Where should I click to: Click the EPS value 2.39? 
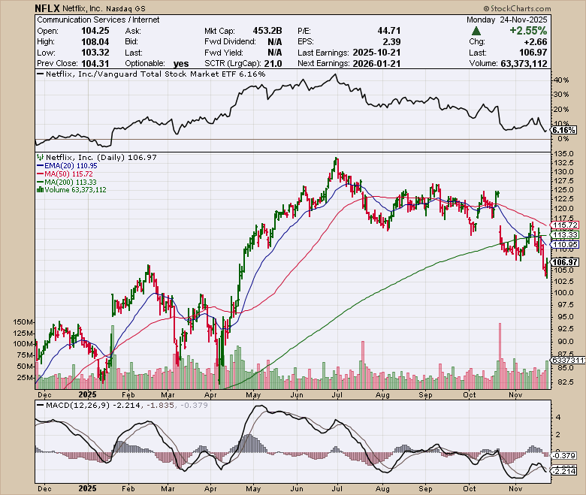[x=391, y=41]
